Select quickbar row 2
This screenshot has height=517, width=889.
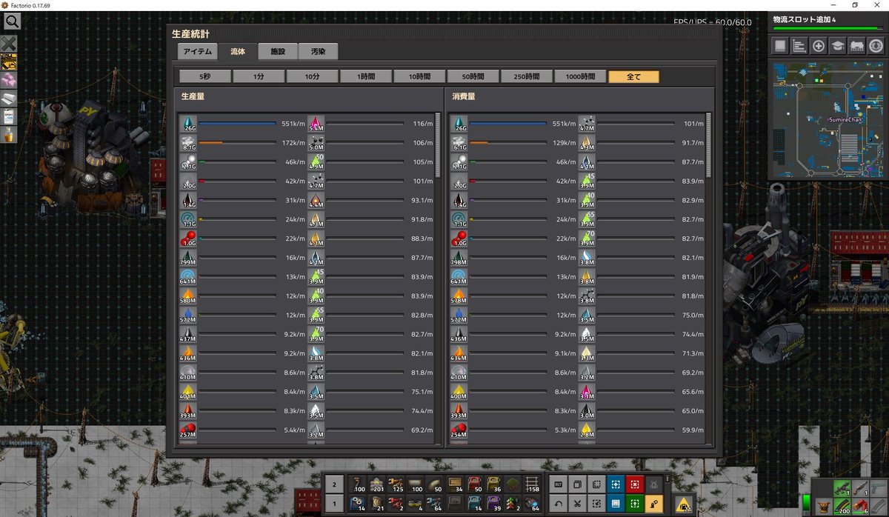tap(335, 485)
